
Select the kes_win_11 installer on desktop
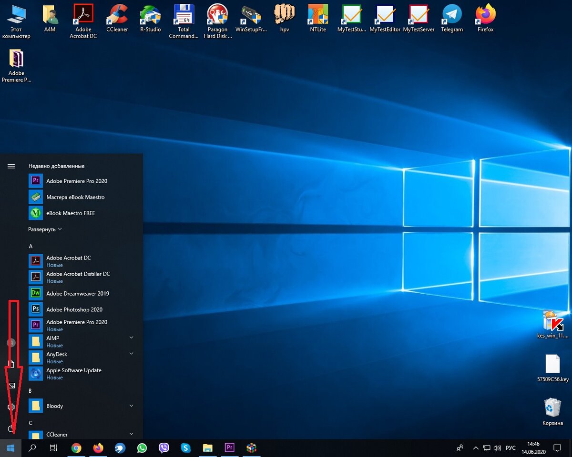552,324
